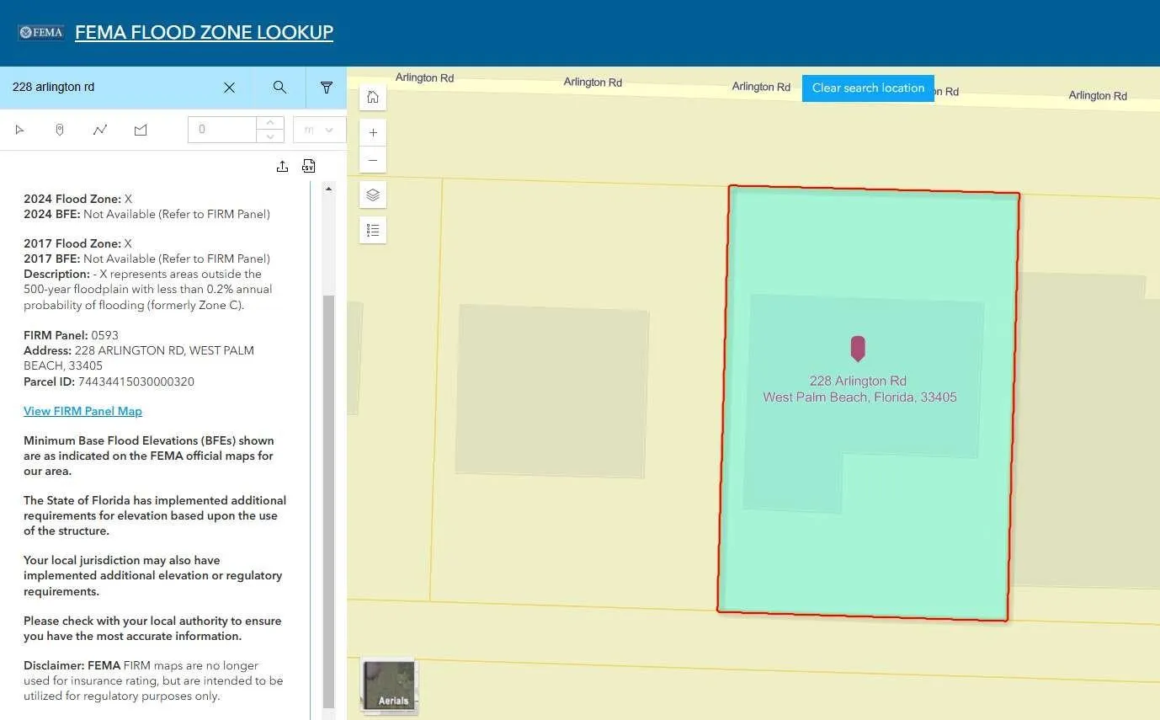The height and width of the screenshot is (720, 1160).
Task: Click Clear search location button
Action: [x=868, y=88]
